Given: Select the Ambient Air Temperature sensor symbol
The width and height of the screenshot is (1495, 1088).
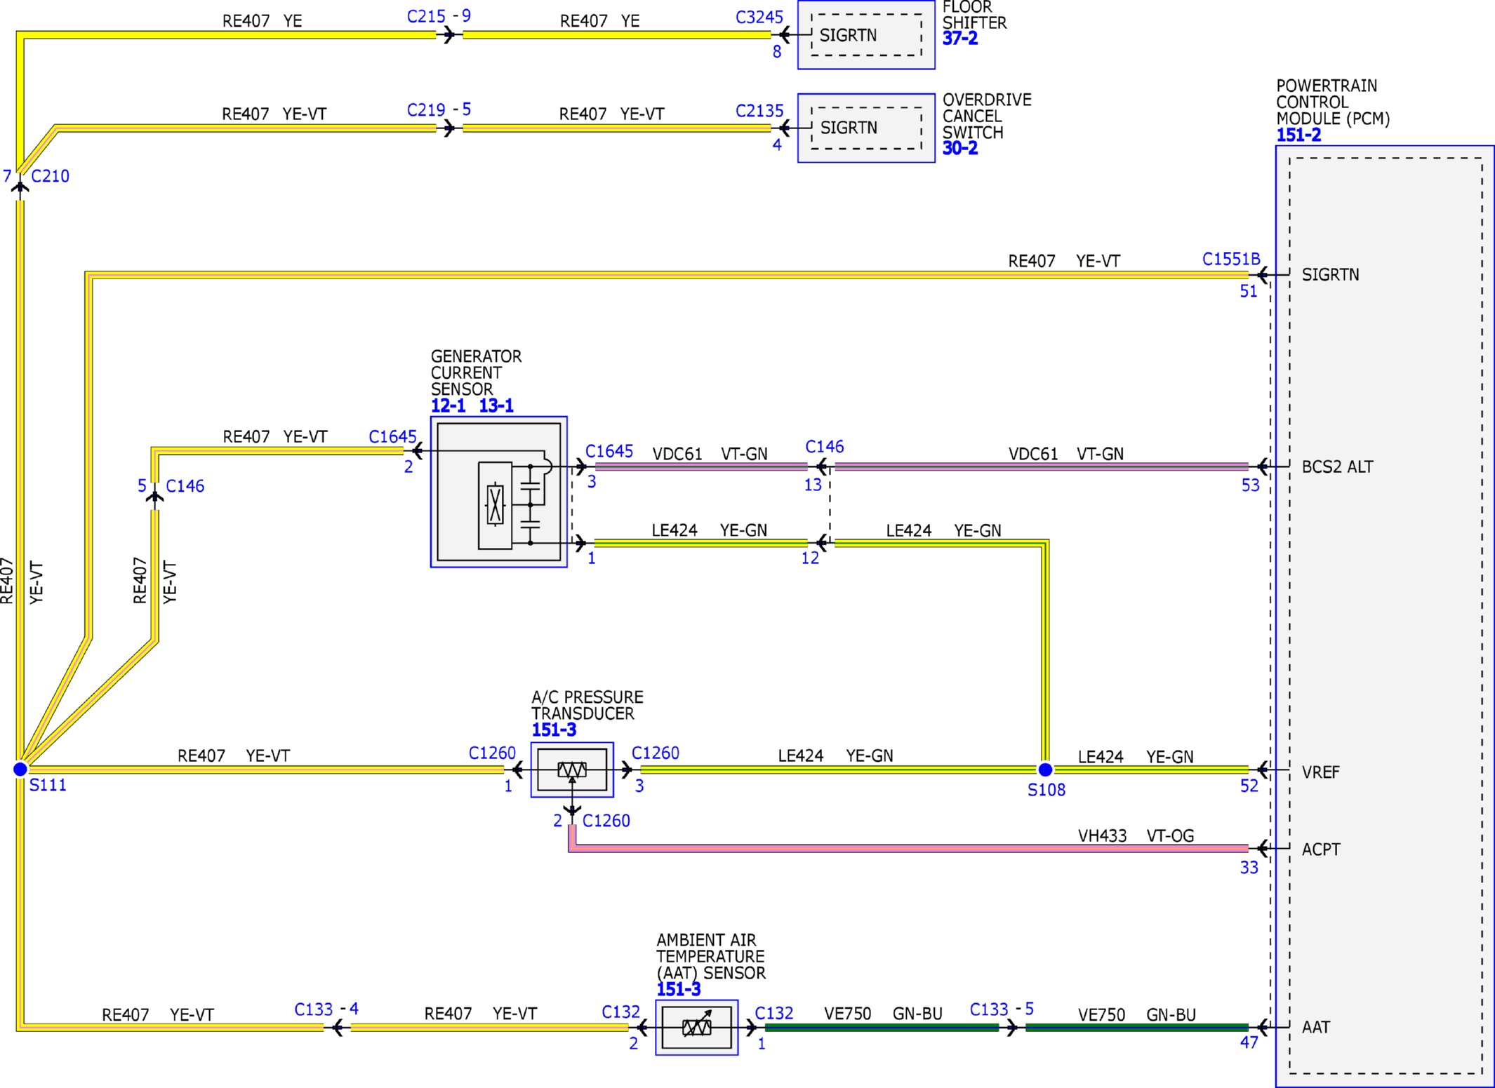Looking at the screenshot, I should (696, 1027).
